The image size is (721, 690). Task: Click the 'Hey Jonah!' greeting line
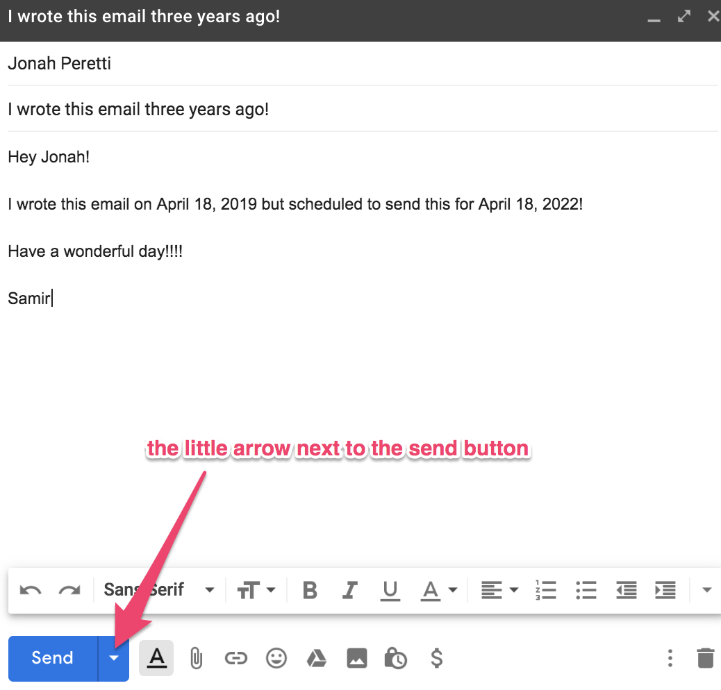pos(49,157)
